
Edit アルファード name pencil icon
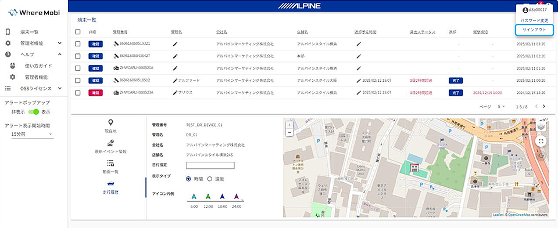(x=175, y=81)
